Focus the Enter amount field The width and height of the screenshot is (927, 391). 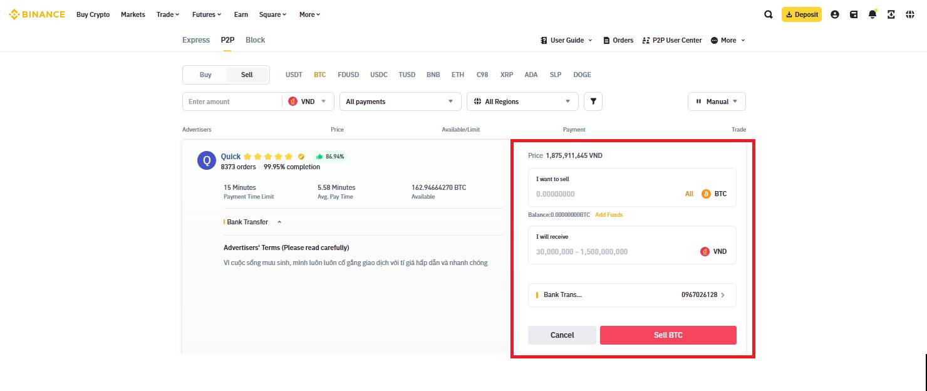tap(232, 102)
